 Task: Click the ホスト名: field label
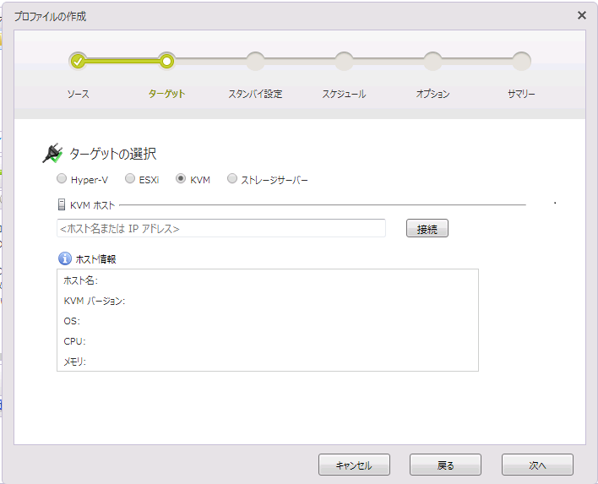tap(80, 280)
